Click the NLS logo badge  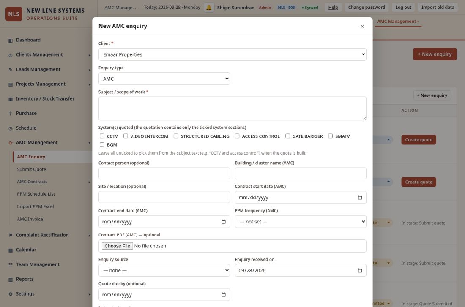pos(14,14)
